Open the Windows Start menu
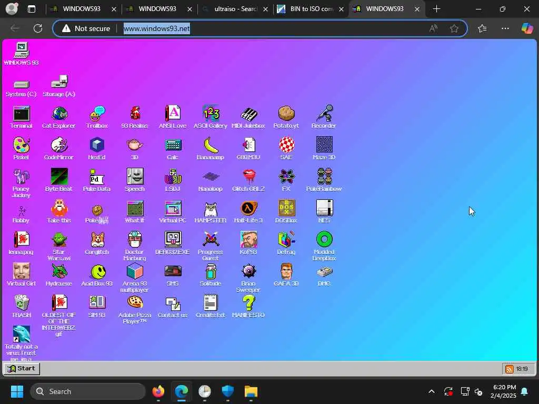The width and height of the screenshot is (539, 404). [x=17, y=391]
